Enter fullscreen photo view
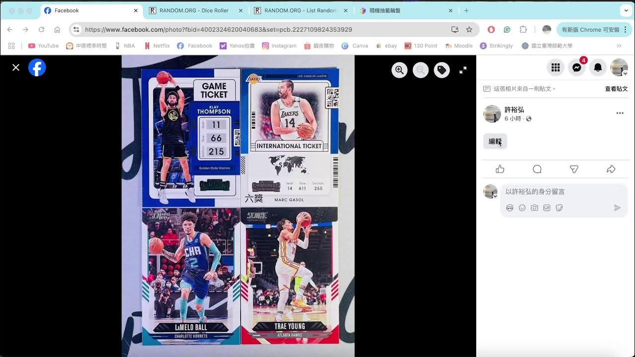 (463, 70)
